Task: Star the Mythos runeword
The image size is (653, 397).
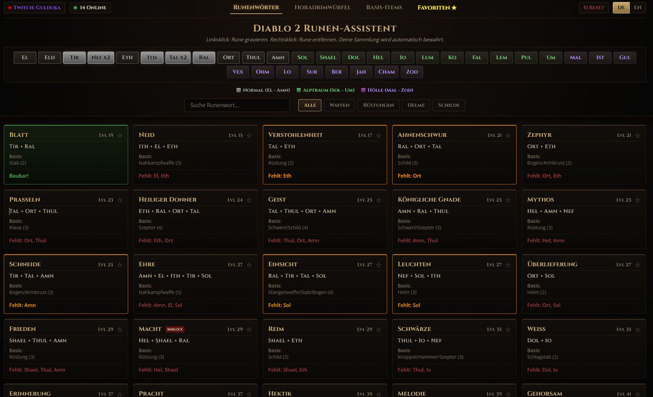Action: tap(637, 200)
